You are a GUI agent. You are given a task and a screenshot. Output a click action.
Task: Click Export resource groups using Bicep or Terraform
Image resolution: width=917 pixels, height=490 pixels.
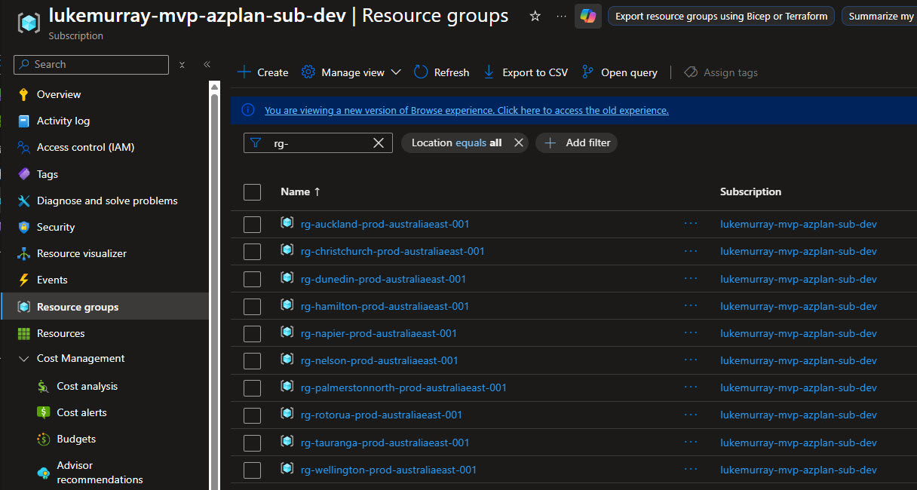[x=719, y=15]
